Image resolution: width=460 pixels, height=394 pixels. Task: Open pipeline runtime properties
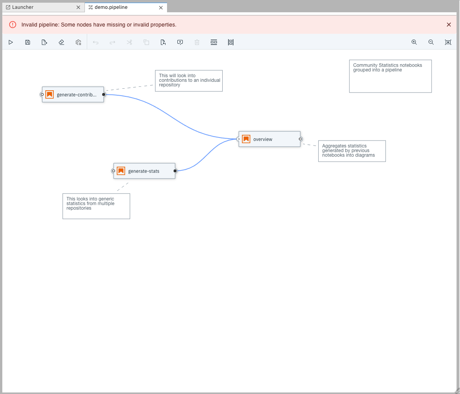pyautogui.click(x=78, y=42)
